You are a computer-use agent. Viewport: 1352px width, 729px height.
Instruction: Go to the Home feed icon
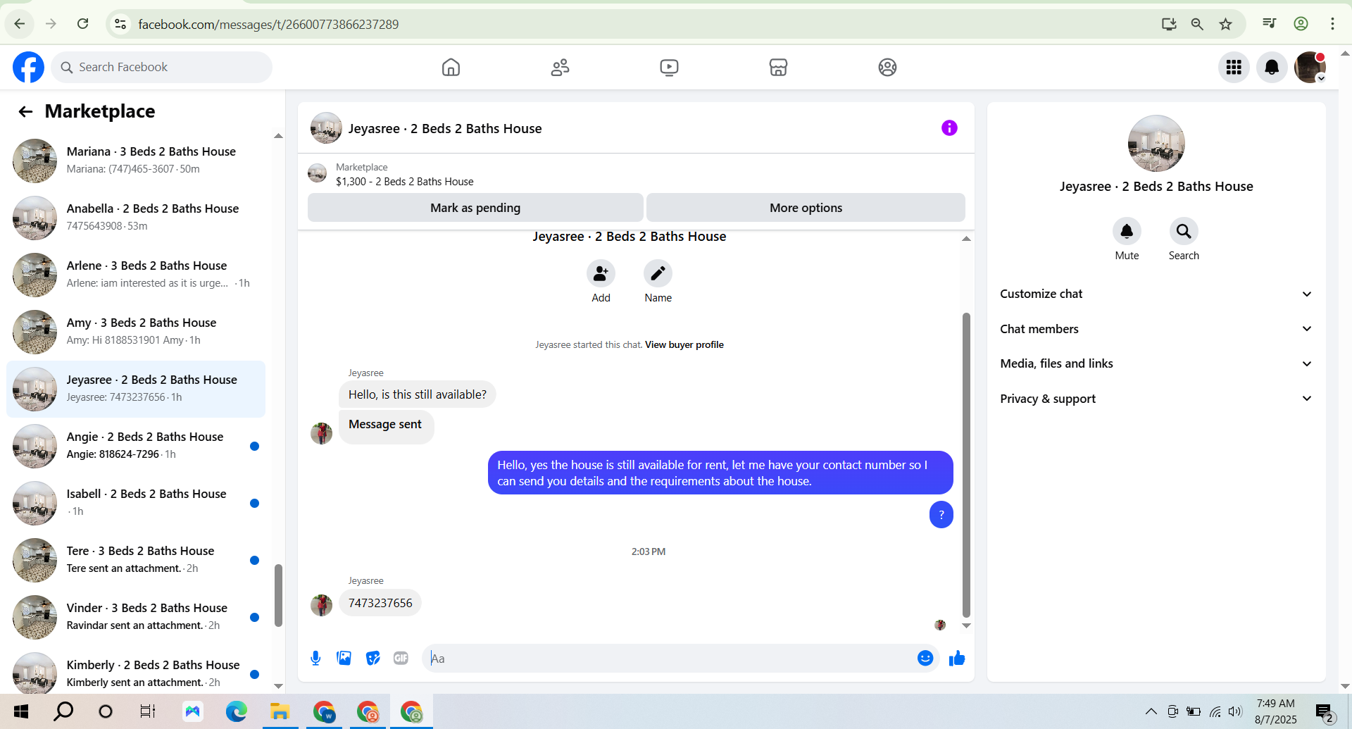point(451,67)
